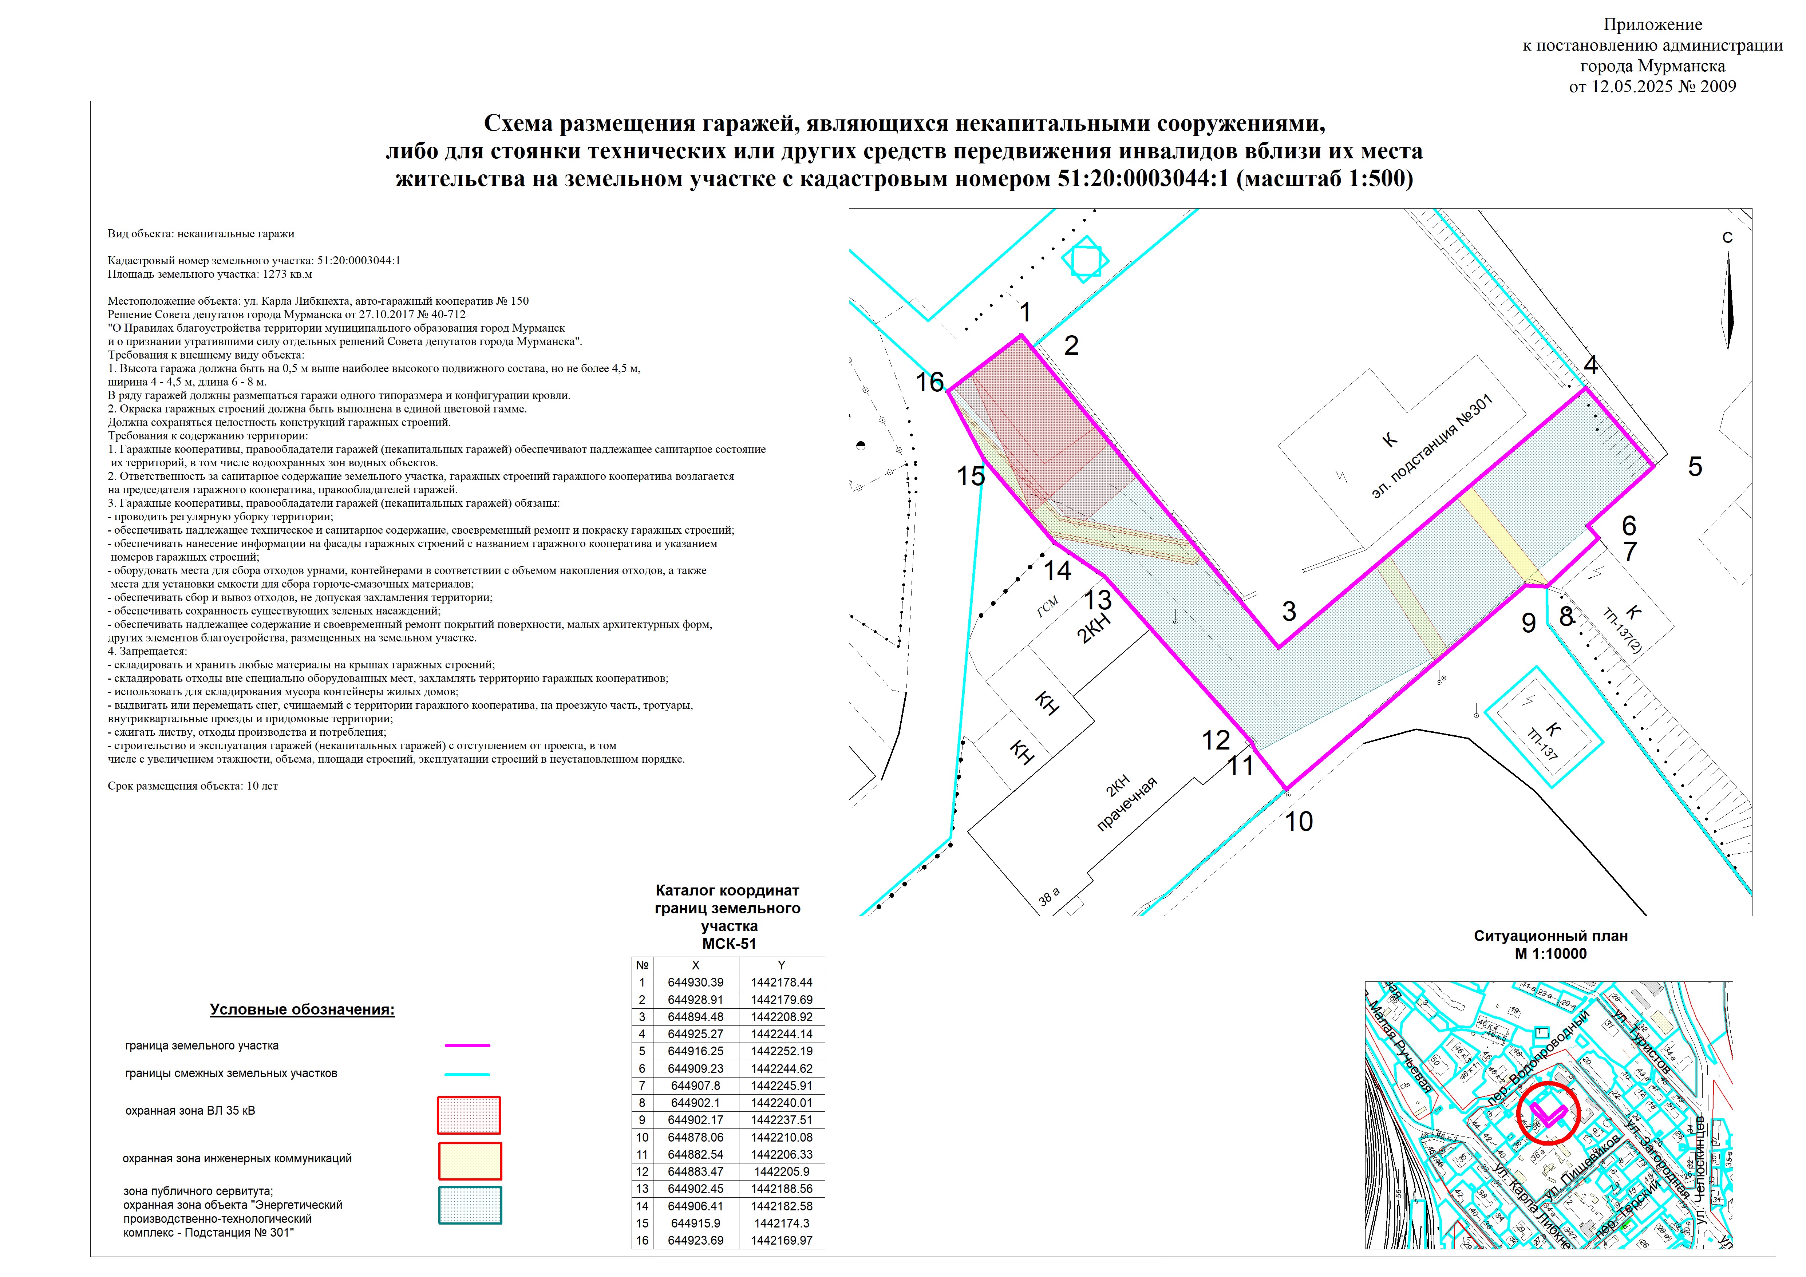The image size is (1806, 1277).
Task: Click boundary point label 16 on map
Action: point(930,382)
